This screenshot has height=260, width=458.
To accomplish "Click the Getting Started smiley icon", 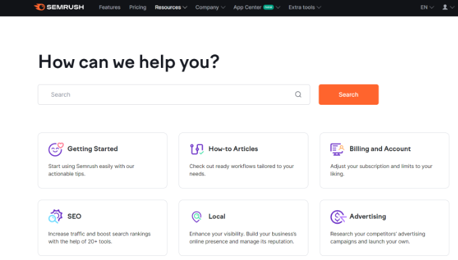I will (x=55, y=149).
